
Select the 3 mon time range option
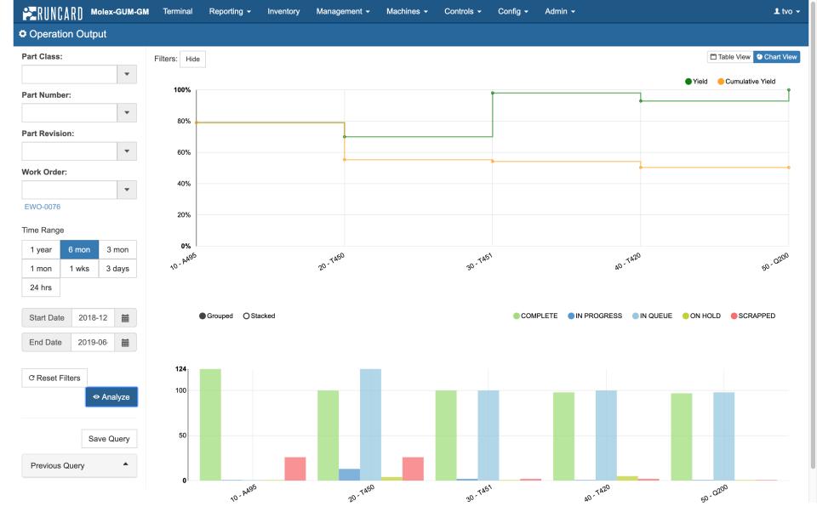(x=117, y=249)
